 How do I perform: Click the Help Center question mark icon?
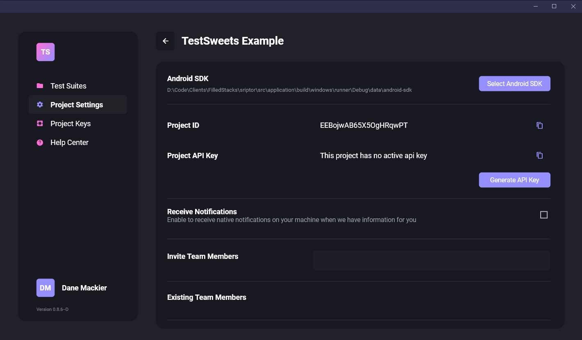click(x=40, y=143)
